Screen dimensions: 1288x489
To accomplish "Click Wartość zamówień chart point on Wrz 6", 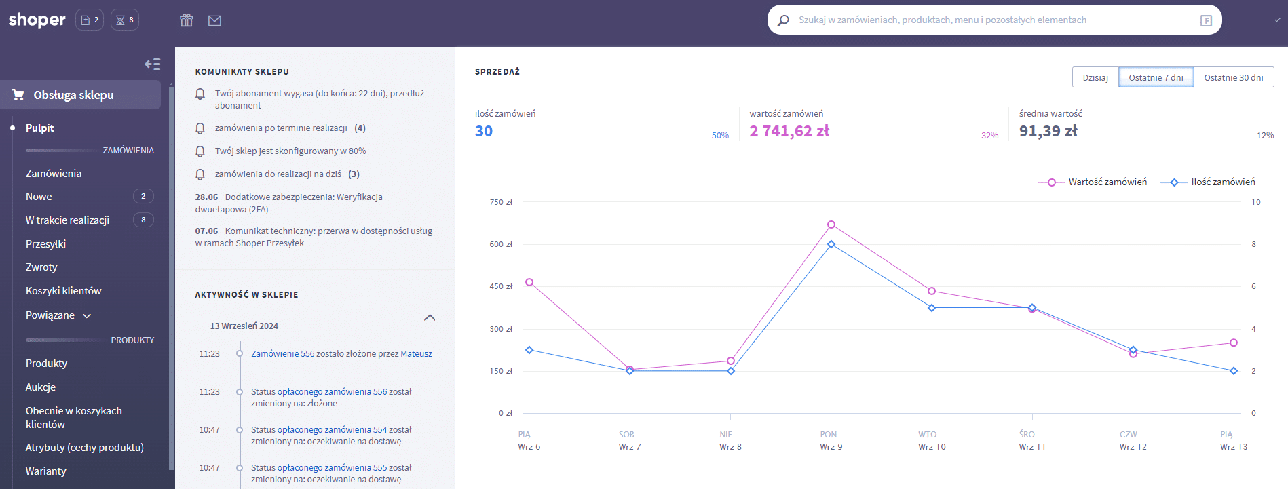I will 529,282.
